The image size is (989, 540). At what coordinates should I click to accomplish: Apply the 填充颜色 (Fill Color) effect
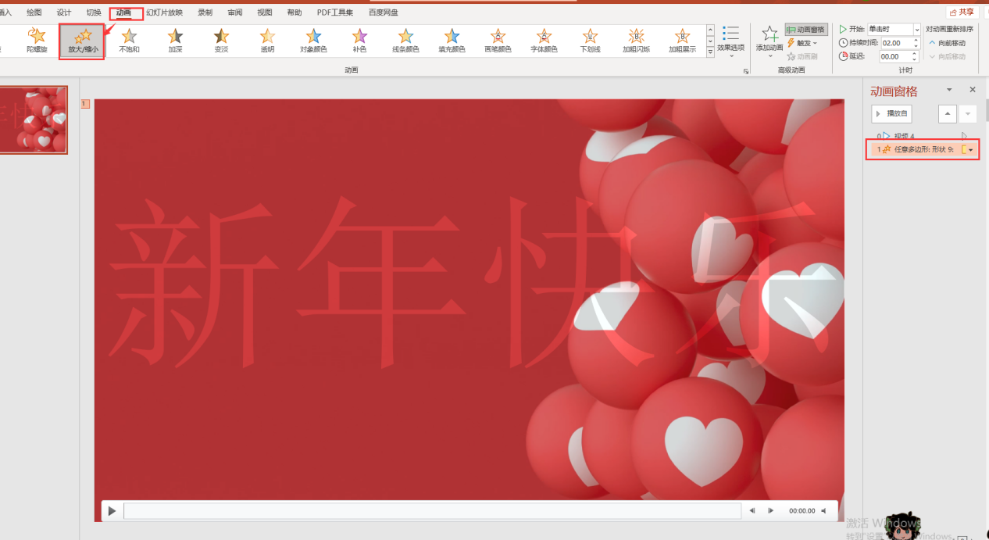452,41
